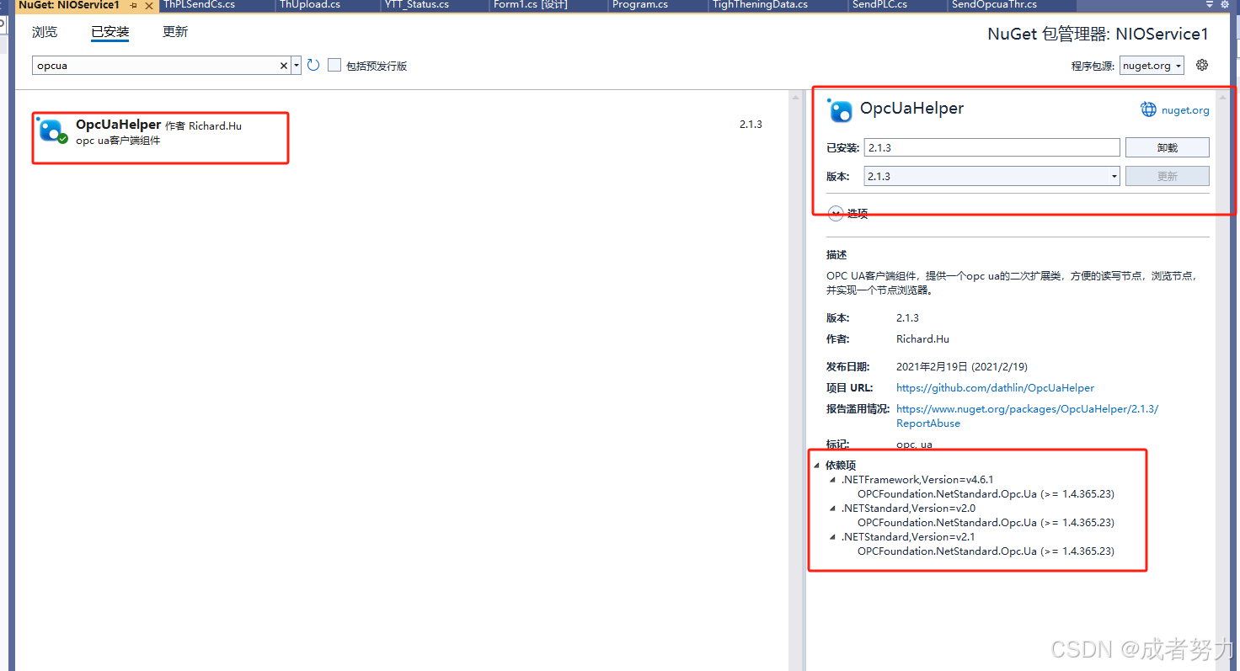The image size is (1240, 671).
Task: Click the Uninstall (卸载) button
Action: [1167, 147]
